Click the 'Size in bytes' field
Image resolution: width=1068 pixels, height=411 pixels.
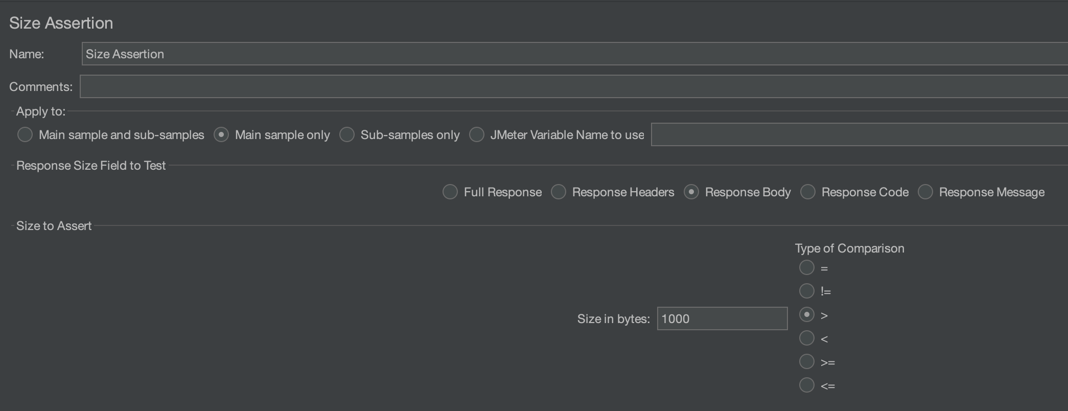pos(722,319)
